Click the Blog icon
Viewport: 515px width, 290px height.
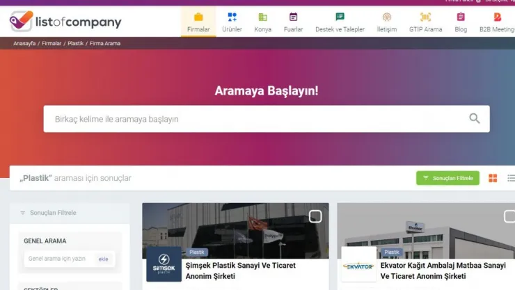(x=461, y=17)
